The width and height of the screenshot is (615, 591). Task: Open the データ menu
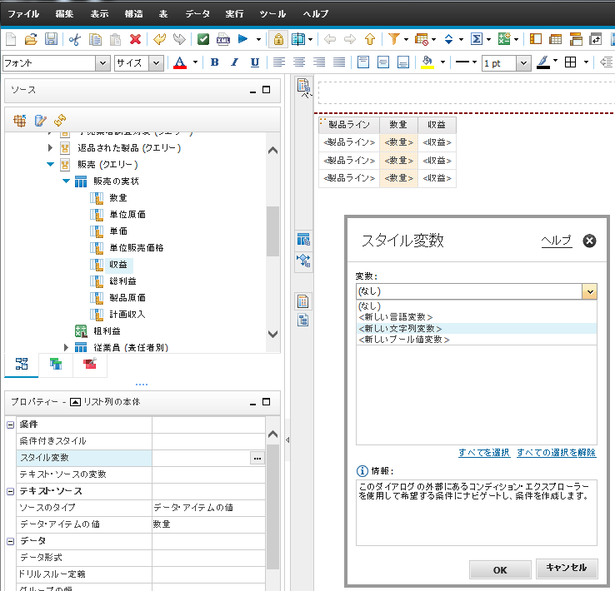tap(198, 14)
